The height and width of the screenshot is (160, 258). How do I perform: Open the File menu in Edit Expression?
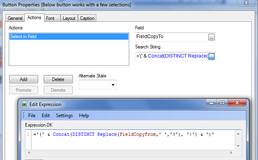point(32,116)
